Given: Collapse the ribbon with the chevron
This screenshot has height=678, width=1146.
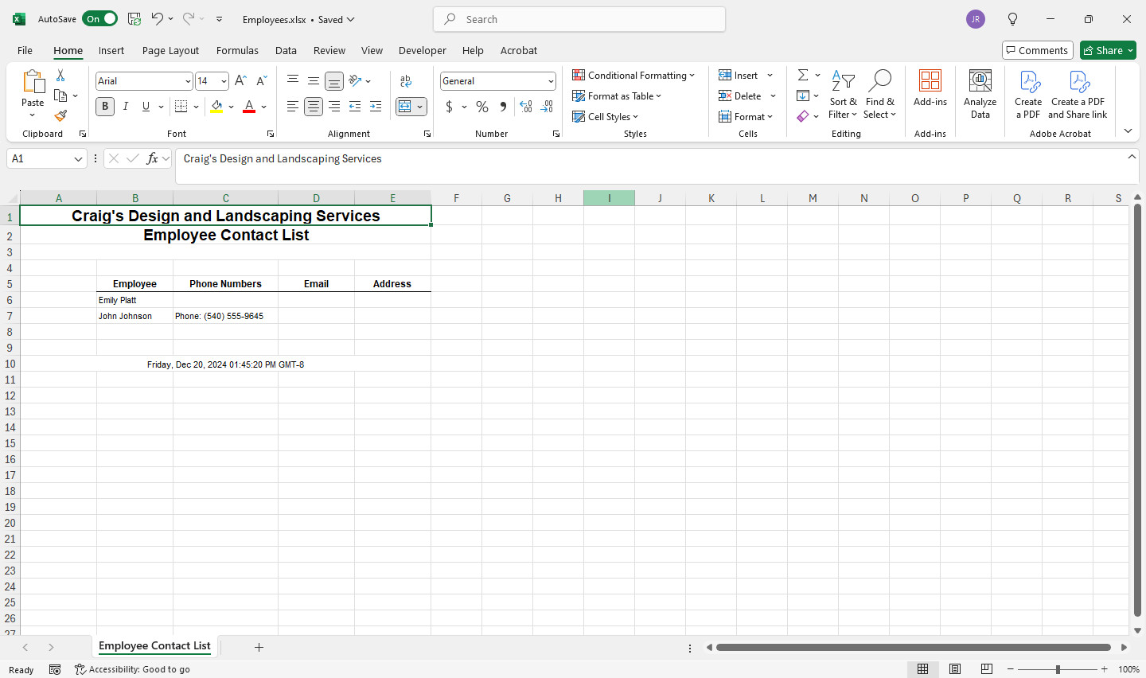Looking at the screenshot, I should (x=1128, y=131).
